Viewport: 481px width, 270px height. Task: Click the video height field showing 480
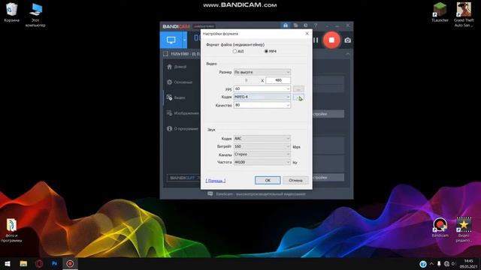click(278, 80)
